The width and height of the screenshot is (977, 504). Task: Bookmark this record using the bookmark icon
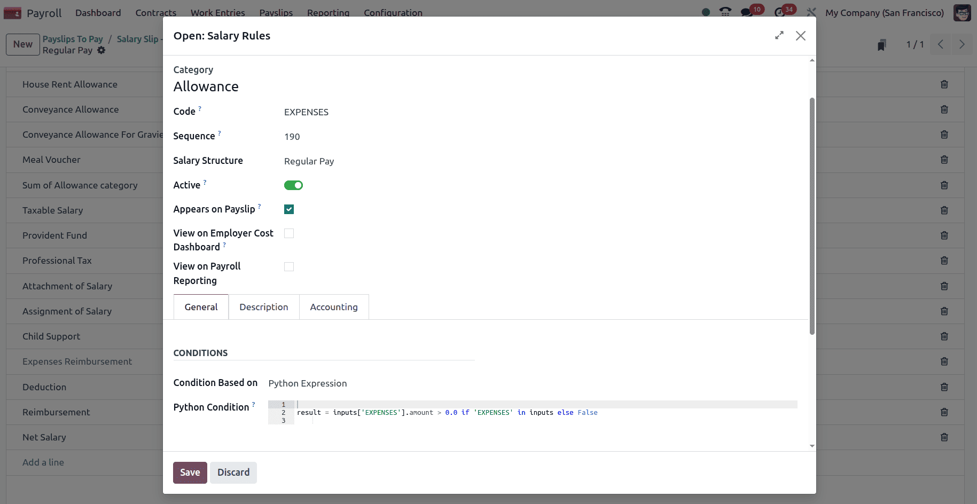click(x=881, y=44)
